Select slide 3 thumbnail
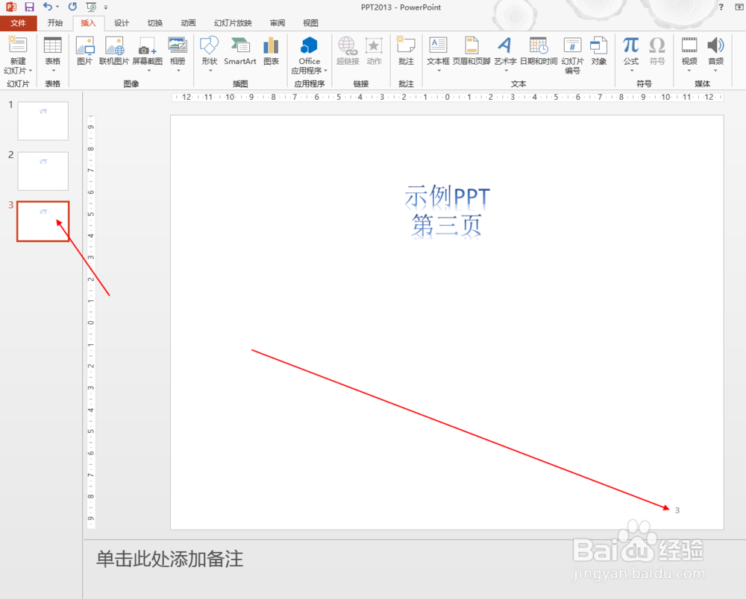 (43, 221)
